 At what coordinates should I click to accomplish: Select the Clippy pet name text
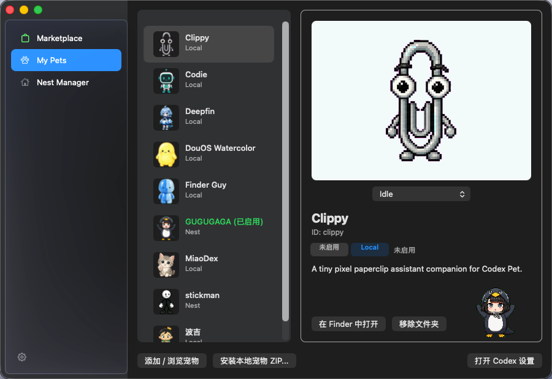tap(197, 37)
